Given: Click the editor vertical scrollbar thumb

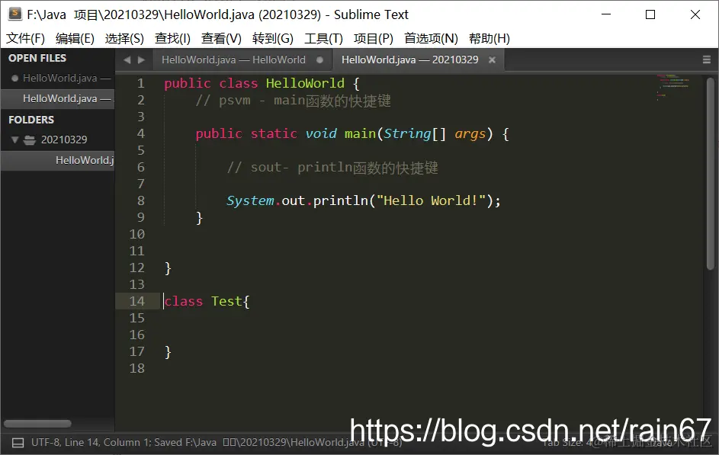Looking at the screenshot, I should (711, 173).
